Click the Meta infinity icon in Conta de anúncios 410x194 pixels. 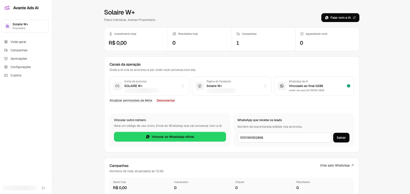pyautogui.click(x=117, y=86)
